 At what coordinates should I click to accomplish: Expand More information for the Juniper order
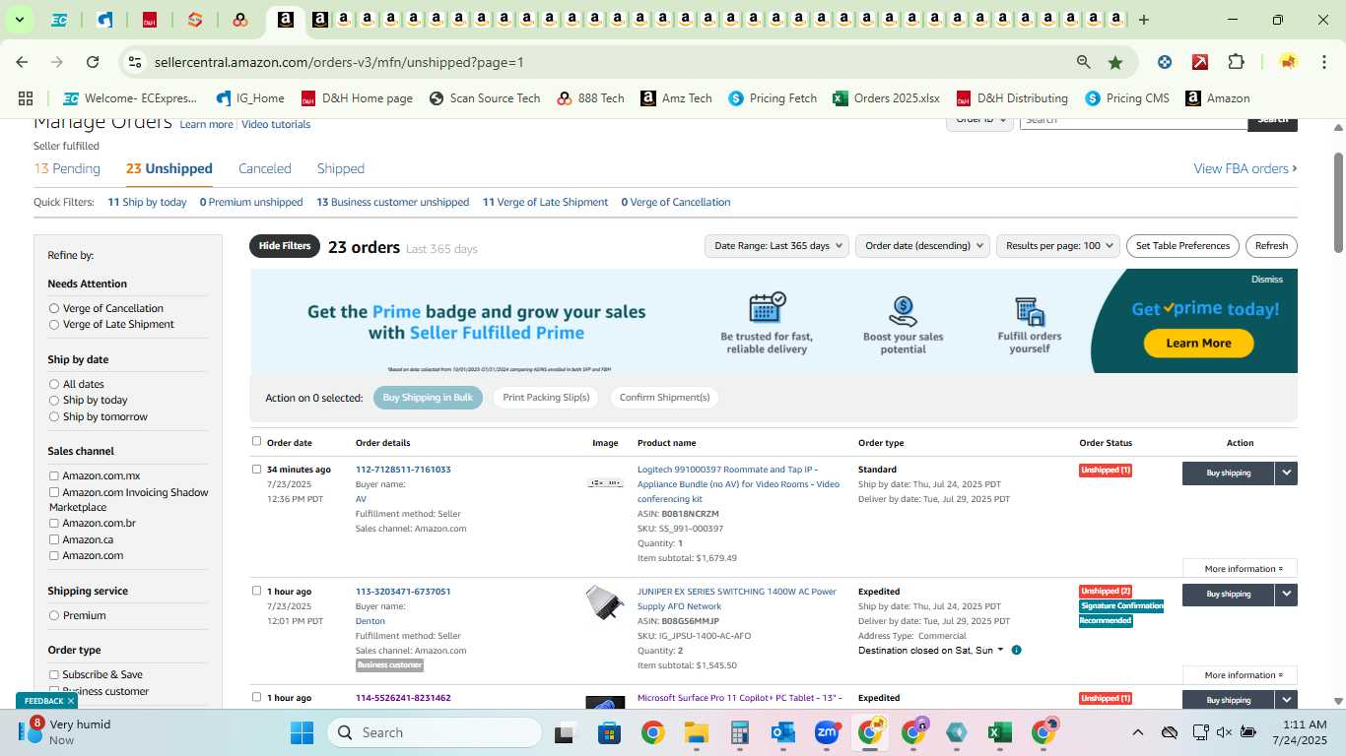[x=1240, y=675]
